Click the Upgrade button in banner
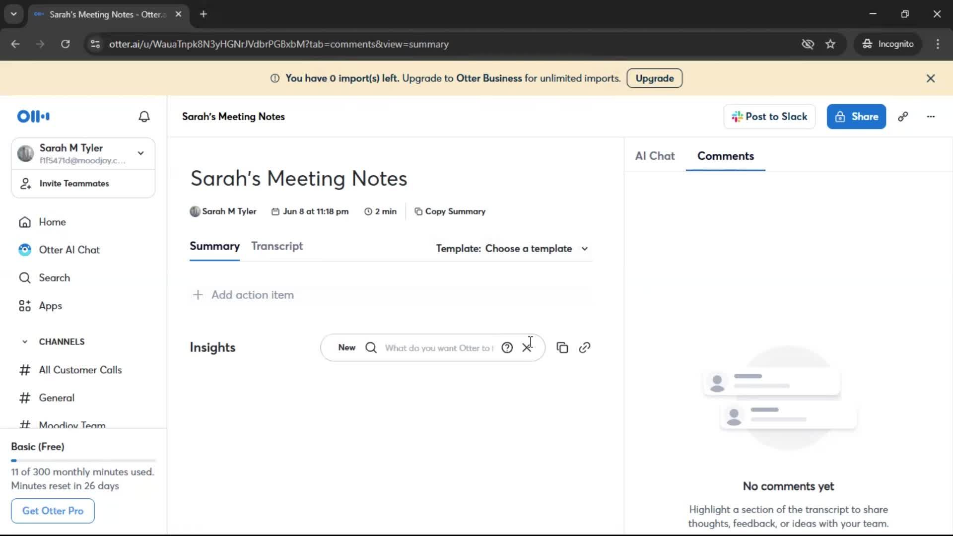 (654, 78)
